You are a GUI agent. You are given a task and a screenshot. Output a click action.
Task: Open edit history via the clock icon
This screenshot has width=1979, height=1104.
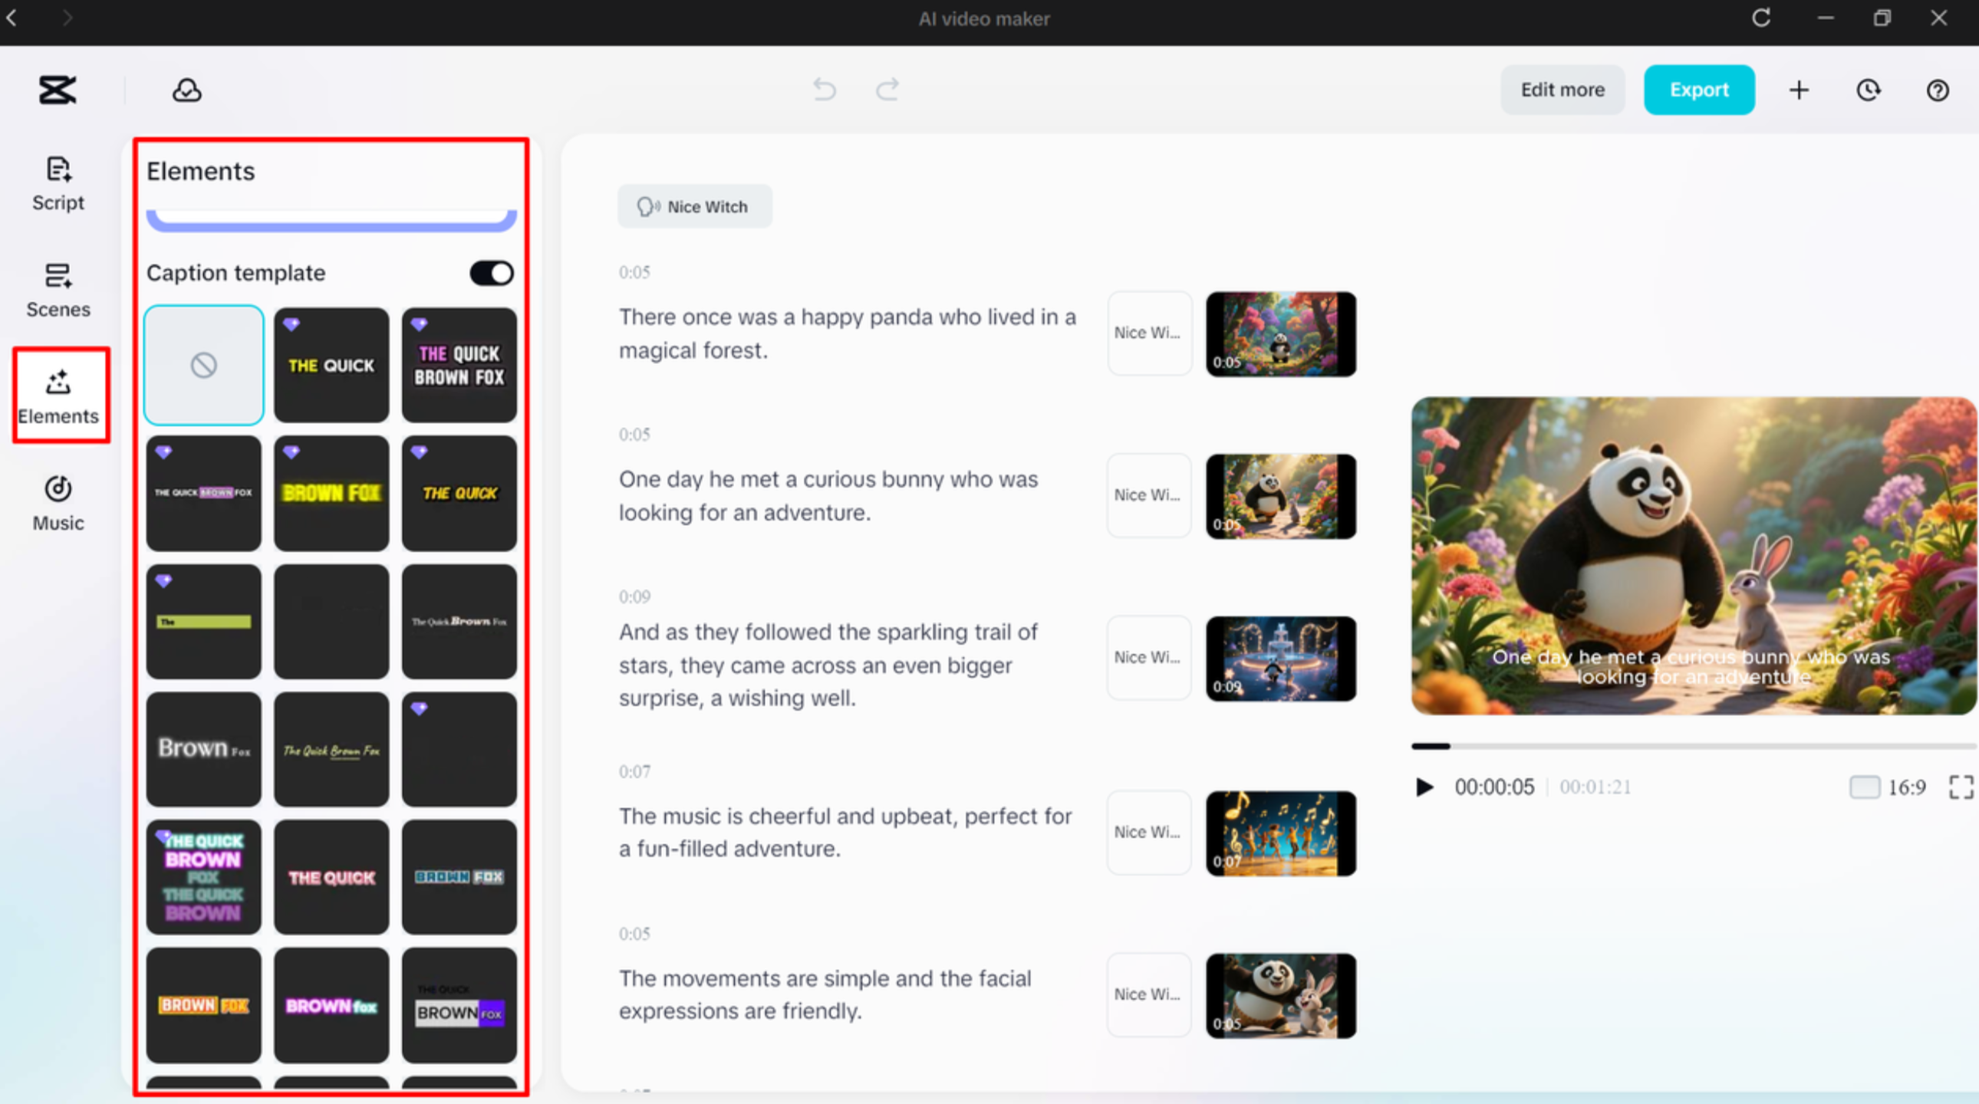[x=1869, y=90]
